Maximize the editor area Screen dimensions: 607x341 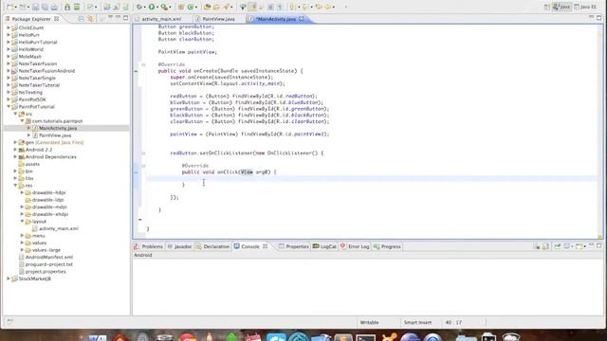tap(598, 18)
